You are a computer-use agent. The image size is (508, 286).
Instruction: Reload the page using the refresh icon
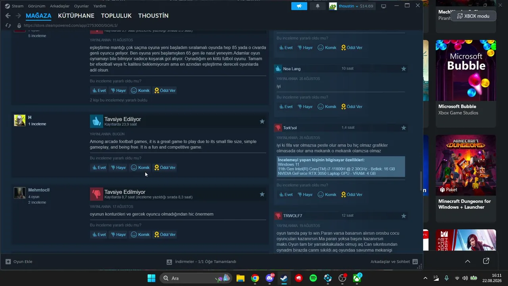8,25
